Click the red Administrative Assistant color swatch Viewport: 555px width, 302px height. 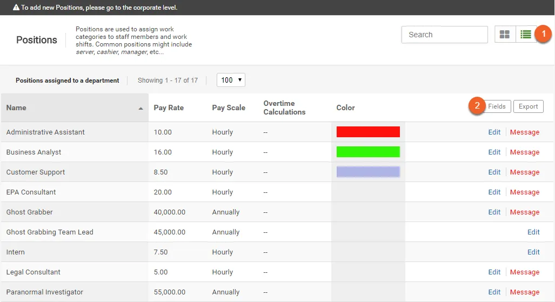pyautogui.click(x=368, y=132)
